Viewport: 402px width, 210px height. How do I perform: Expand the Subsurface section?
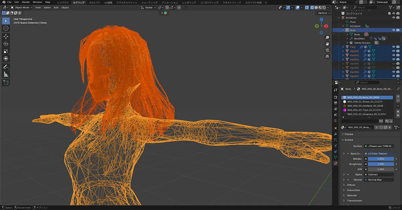353,190
